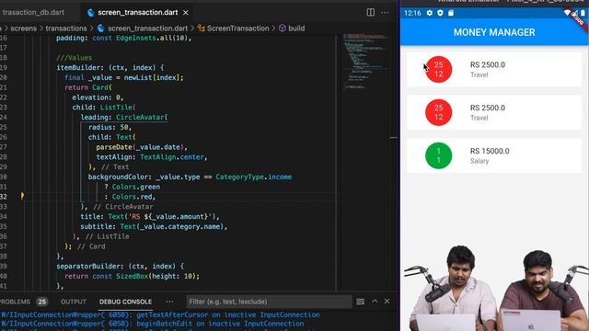Viewport: 589px width, 331px height.
Task: Click the code minimap
Action: (365, 62)
